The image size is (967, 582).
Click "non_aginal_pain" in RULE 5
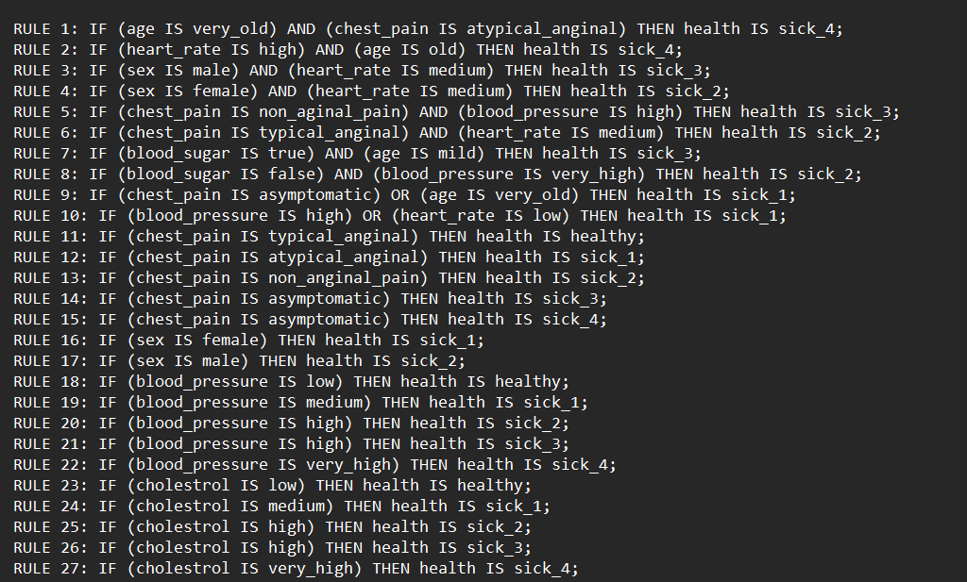334,111
